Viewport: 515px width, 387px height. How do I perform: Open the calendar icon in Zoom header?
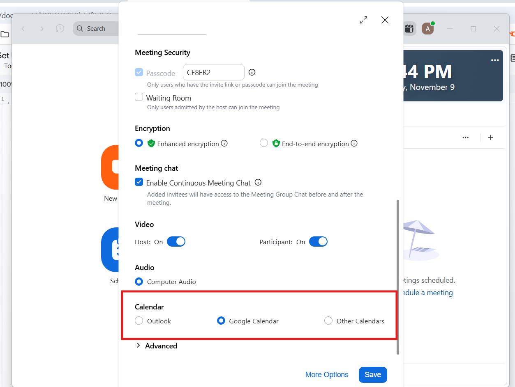[x=409, y=29]
